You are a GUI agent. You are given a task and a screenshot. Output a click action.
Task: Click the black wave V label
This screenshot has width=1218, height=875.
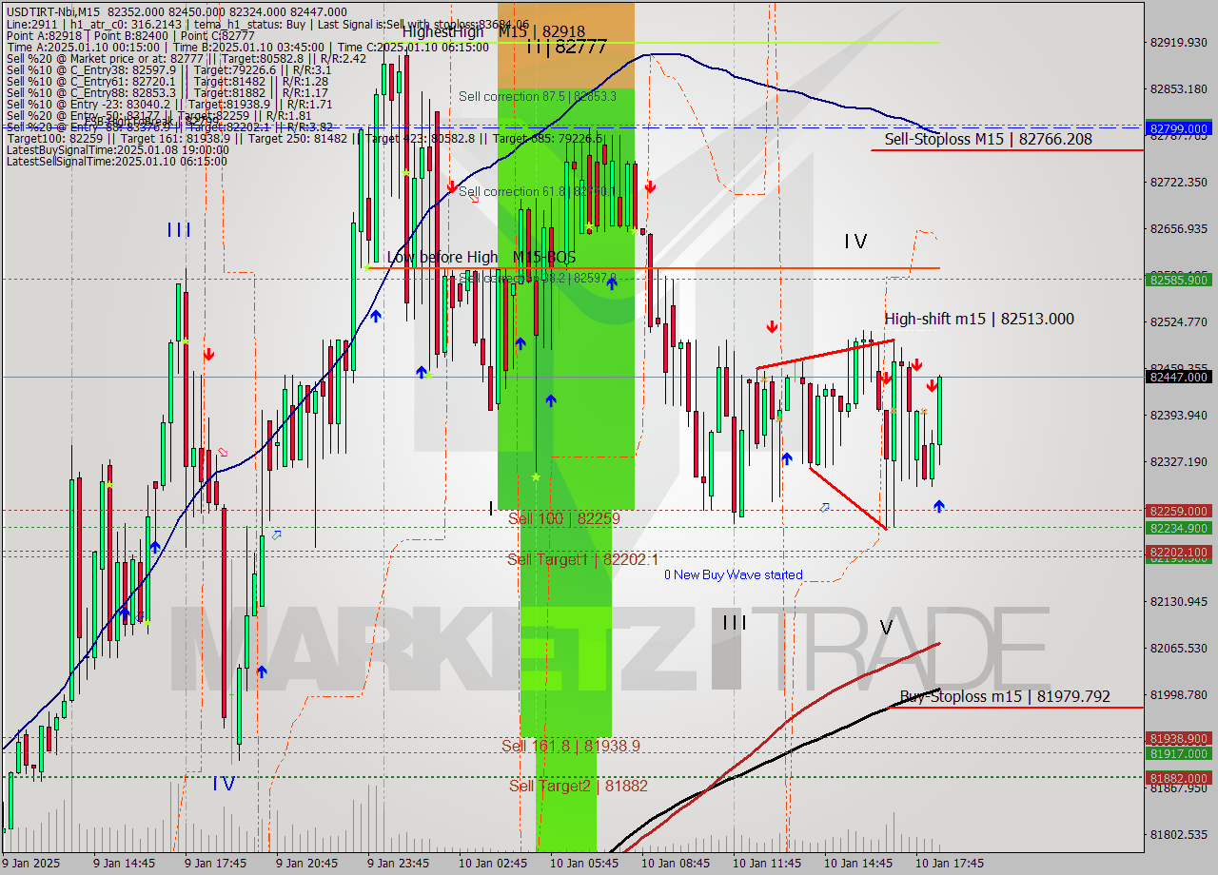tap(886, 628)
